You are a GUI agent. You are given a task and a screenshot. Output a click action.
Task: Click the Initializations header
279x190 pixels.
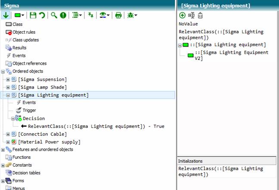(x=227, y=161)
